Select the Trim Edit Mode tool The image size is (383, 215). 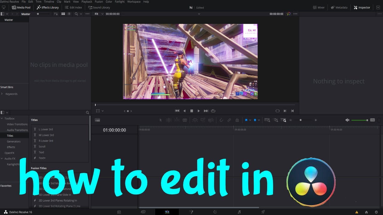click(x=168, y=120)
